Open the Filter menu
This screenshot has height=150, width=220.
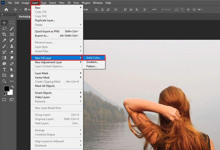62,3
